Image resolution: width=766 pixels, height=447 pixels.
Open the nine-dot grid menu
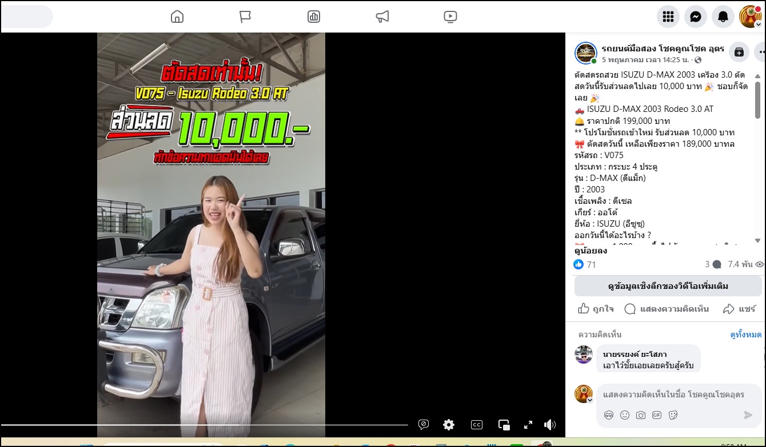pos(668,17)
